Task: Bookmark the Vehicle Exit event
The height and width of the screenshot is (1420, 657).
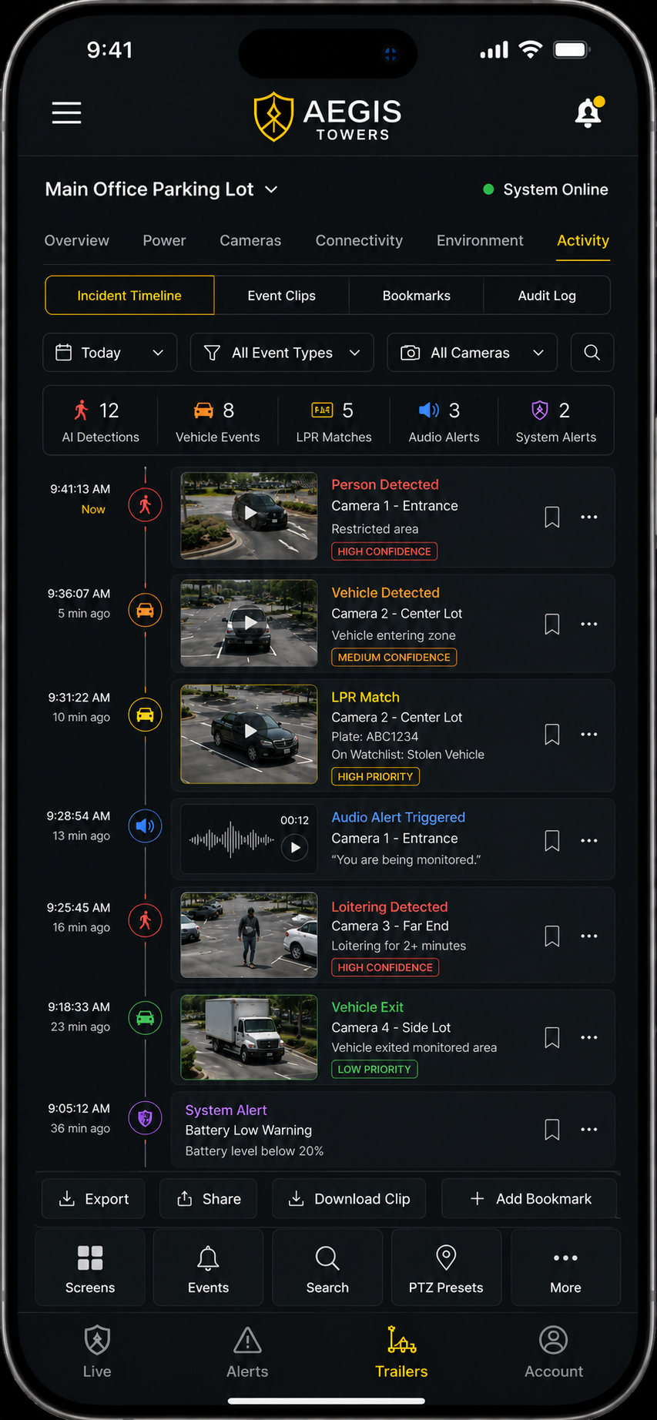Action: tap(551, 1037)
